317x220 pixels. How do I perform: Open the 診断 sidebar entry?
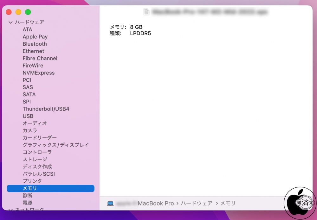(28, 196)
